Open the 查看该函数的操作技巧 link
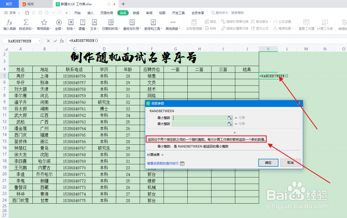 pos(163,163)
